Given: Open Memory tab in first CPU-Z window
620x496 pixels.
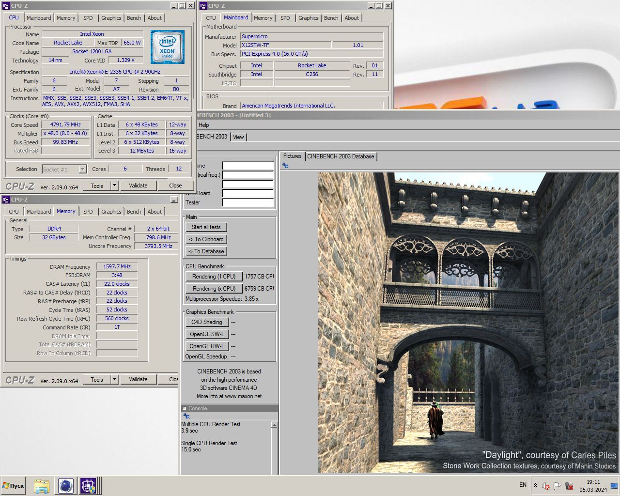Looking at the screenshot, I should (66, 18).
